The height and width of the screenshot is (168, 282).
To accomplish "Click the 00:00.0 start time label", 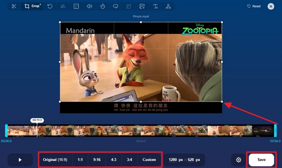I will coord(6,141).
